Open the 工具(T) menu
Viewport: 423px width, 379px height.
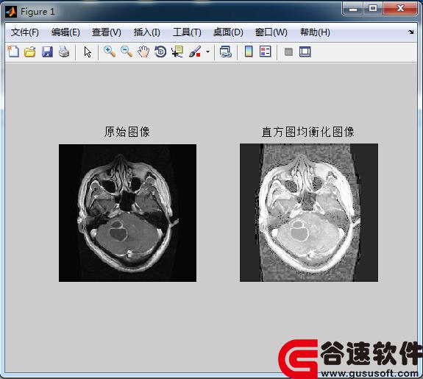tap(187, 32)
